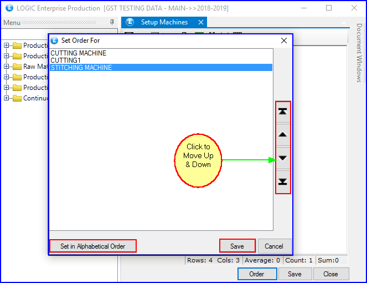Switch to the Setup Machines tab
Screen dimensions: 367x283
click(164, 22)
